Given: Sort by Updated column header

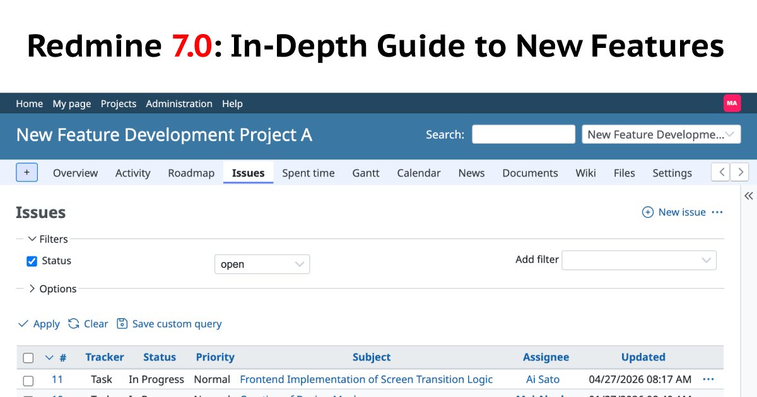Looking at the screenshot, I should (x=643, y=357).
